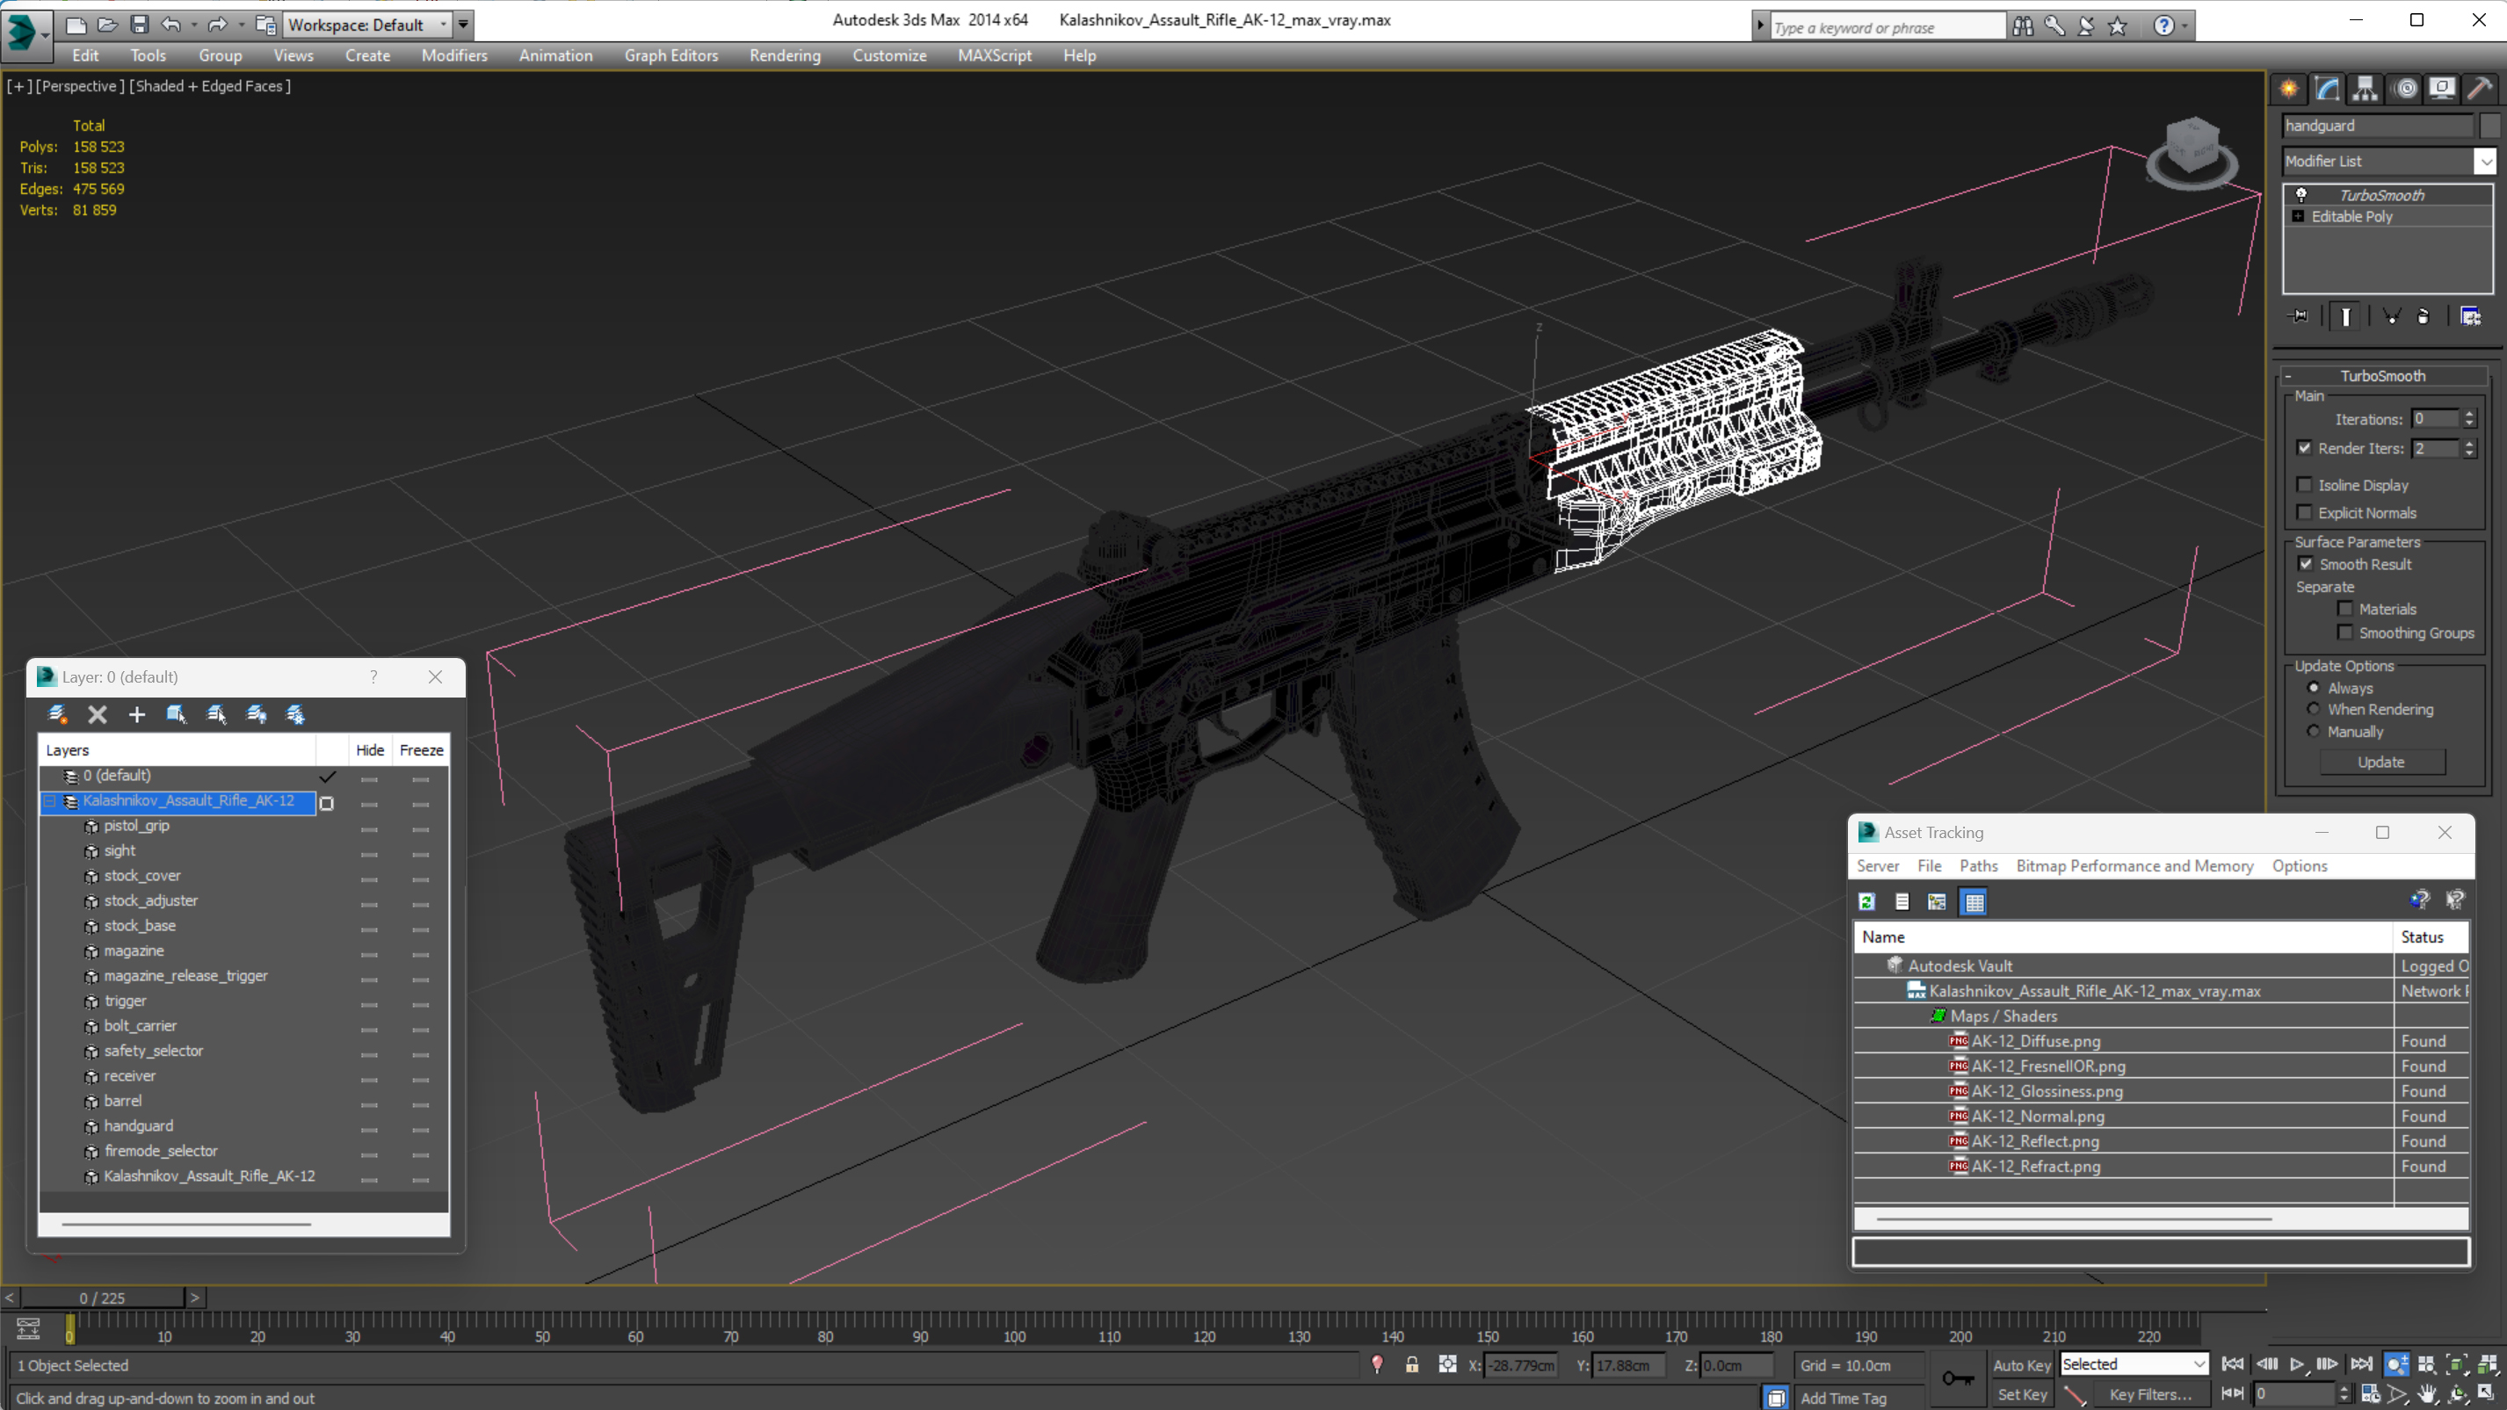This screenshot has height=1410, width=2507.
Task: Open the Modifiers menu
Action: tap(454, 55)
